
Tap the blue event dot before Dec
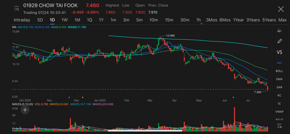click(x=69, y=97)
